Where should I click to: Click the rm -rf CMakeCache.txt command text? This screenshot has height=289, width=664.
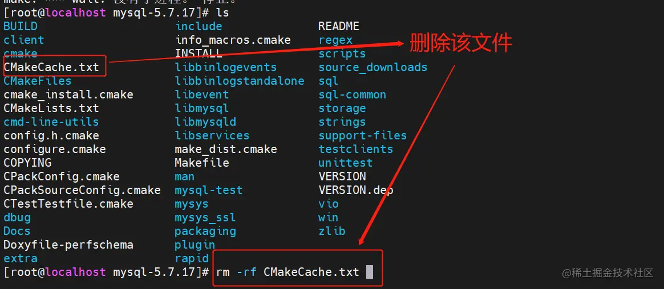(x=288, y=272)
